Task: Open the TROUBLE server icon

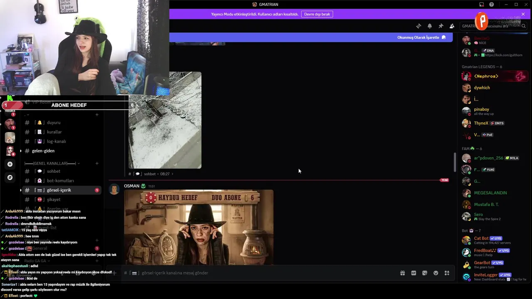Action: tap(10, 112)
